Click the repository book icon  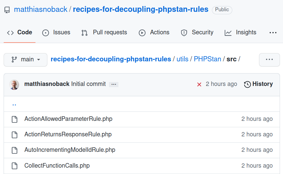point(7,10)
